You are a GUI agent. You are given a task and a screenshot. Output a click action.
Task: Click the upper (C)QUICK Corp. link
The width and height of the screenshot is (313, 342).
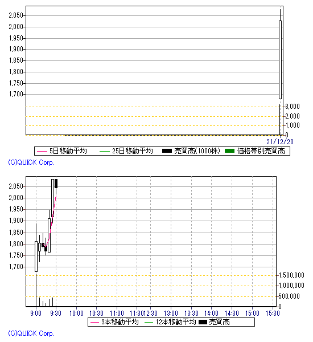(x=31, y=162)
